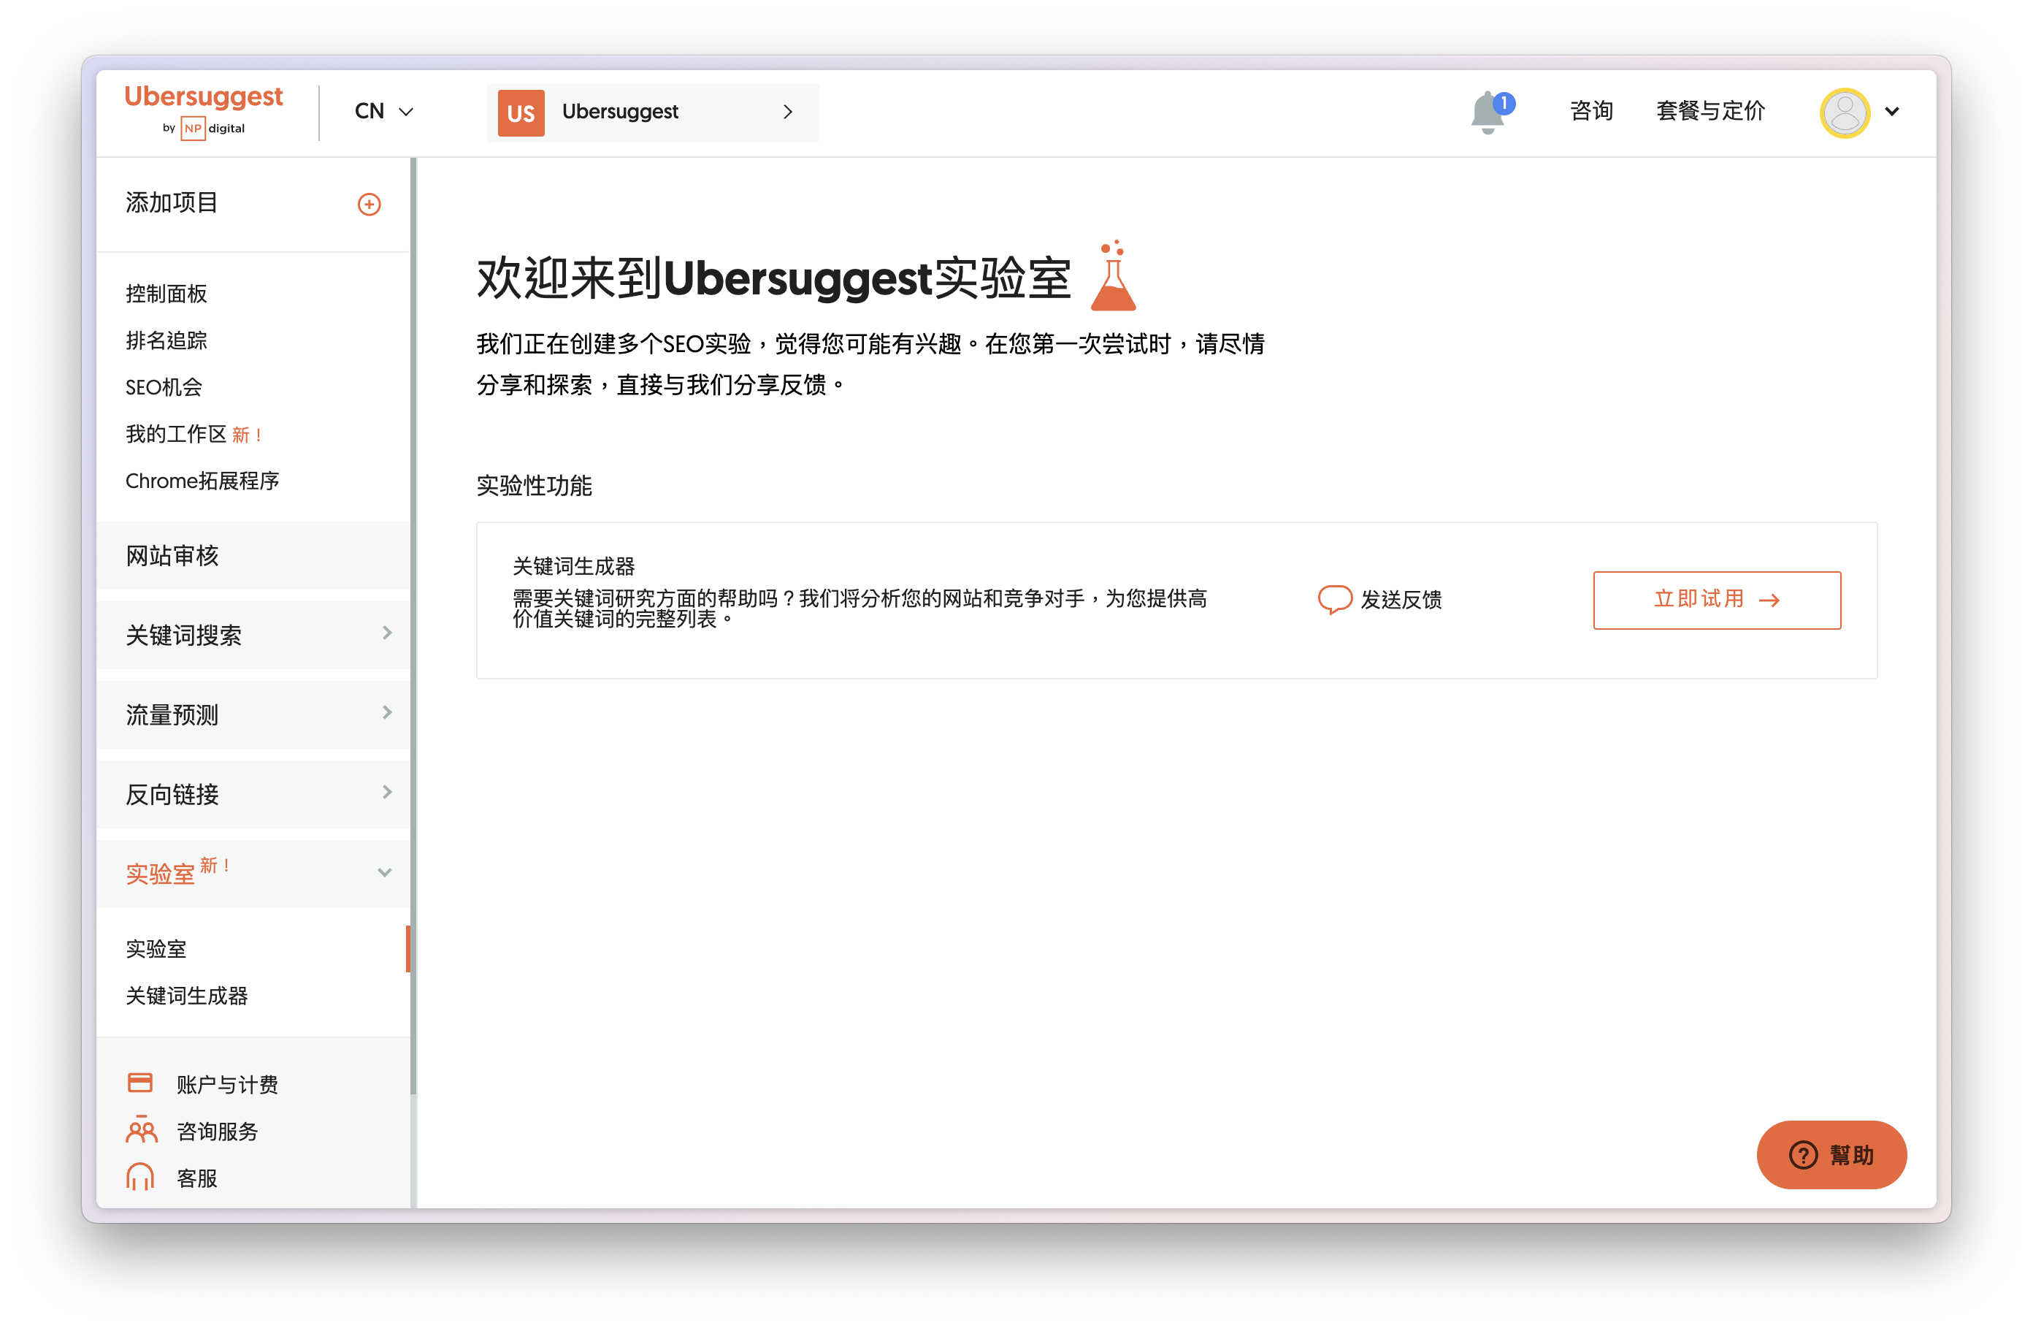This screenshot has height=1331, width=2033.
Task: Select 排名追踪 in the sidebar
Action: tap(166, 340)
